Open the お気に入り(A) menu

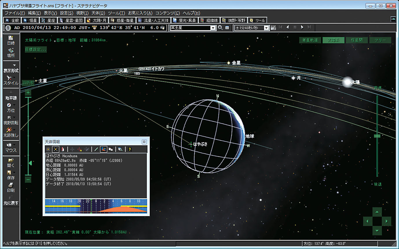140,13
